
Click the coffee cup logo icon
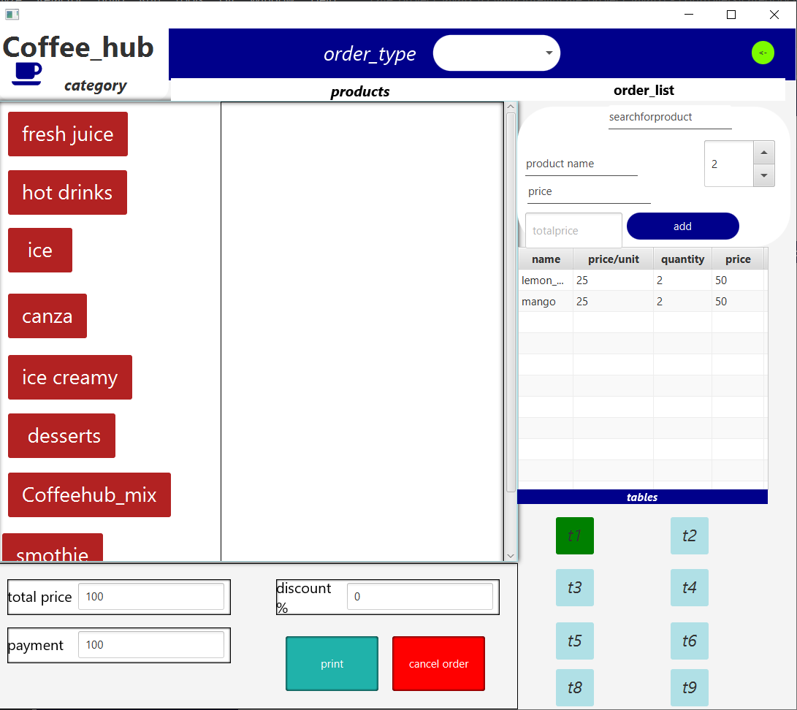coord(27,74)
